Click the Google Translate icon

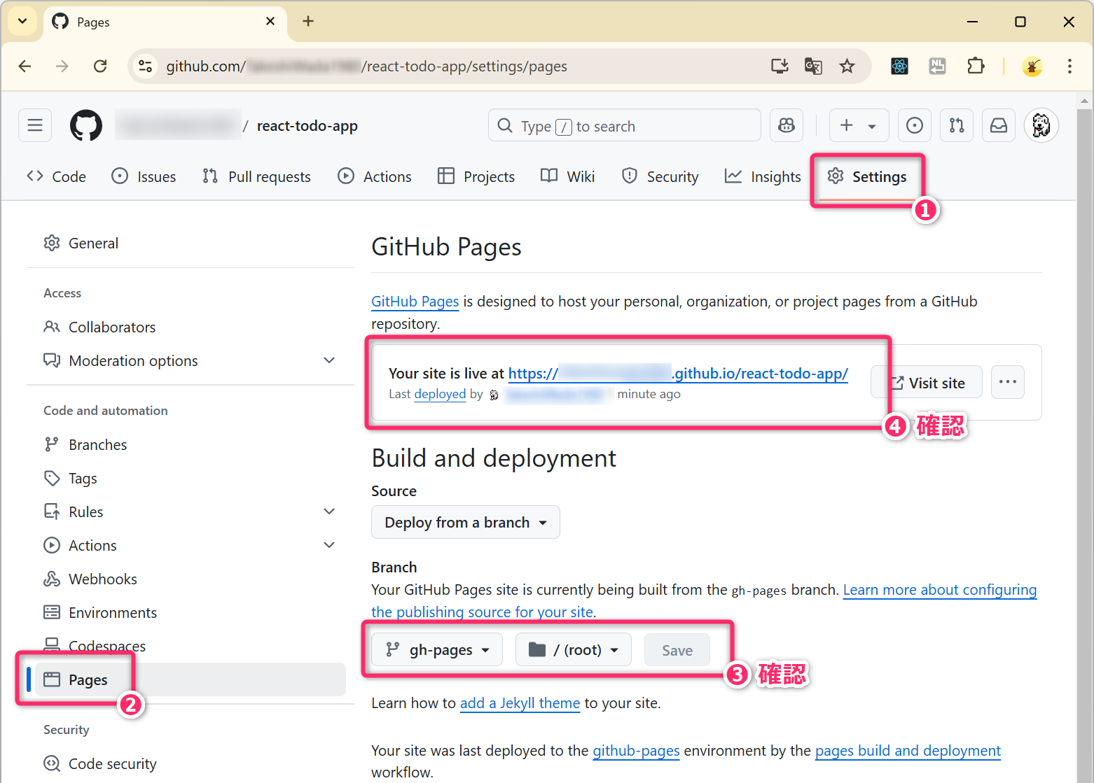(x=813, y=66)
